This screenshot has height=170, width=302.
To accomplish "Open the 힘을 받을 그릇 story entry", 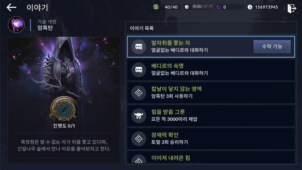I will tap(211, 116).
